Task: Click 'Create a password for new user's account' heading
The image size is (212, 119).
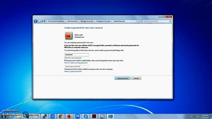Action: (x=83, y=28)
